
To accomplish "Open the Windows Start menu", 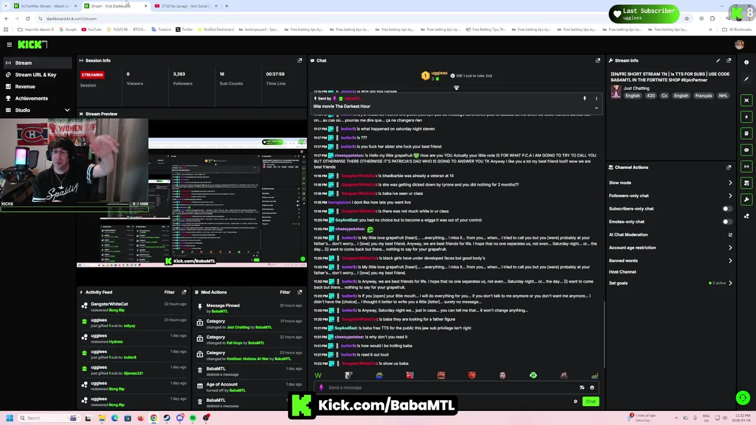I will click(9, 418).
